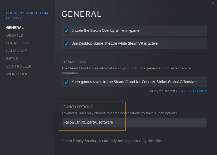Screen dimensions: 217x155
Task: Click the Desktop Game Theatre option row
Action: tap(134, 44)
